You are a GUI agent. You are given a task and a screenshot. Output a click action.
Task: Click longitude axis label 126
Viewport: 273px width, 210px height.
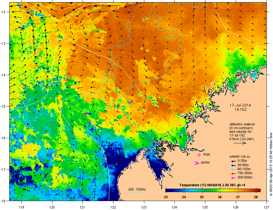(236, 207)
